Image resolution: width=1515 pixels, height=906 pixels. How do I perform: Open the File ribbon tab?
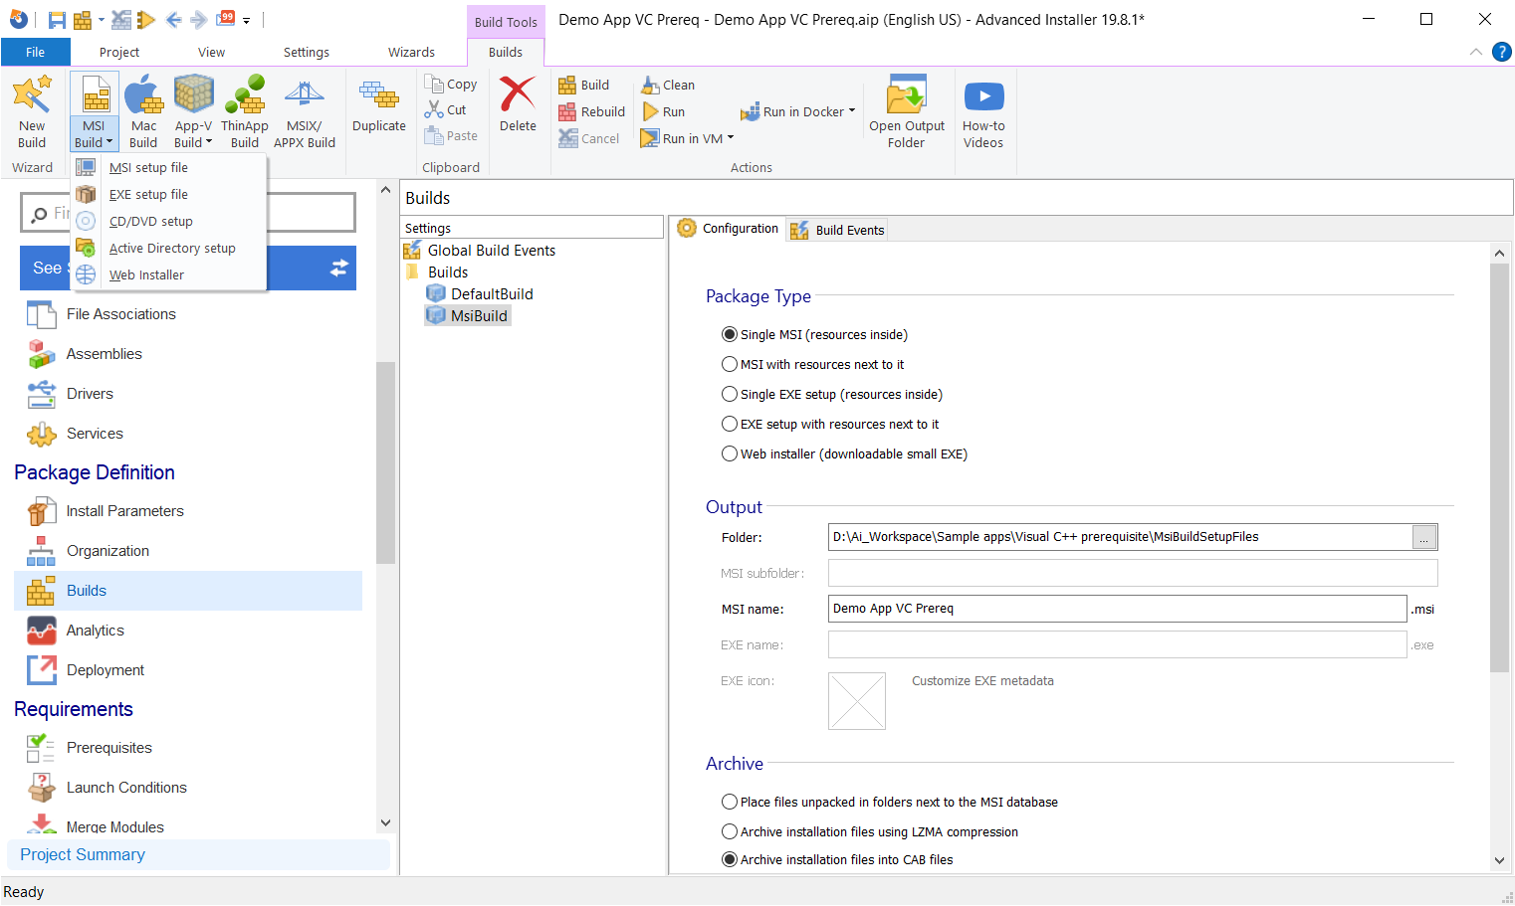pyautogui.click(x=35, y=52)
